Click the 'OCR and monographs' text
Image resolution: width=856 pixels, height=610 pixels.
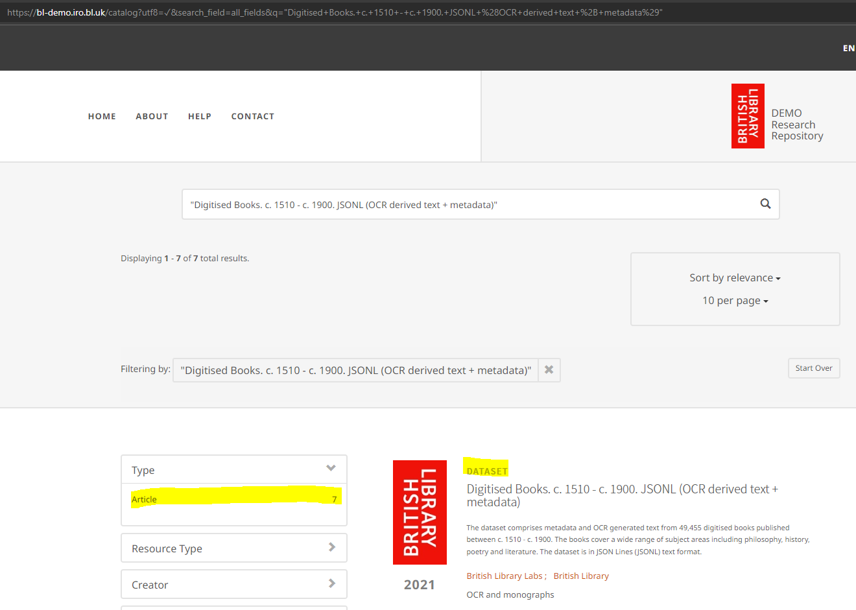click(x=510, y=595)
